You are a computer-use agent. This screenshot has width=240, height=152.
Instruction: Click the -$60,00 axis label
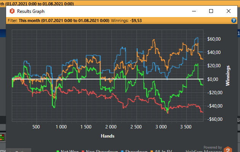tap(215, 119)
